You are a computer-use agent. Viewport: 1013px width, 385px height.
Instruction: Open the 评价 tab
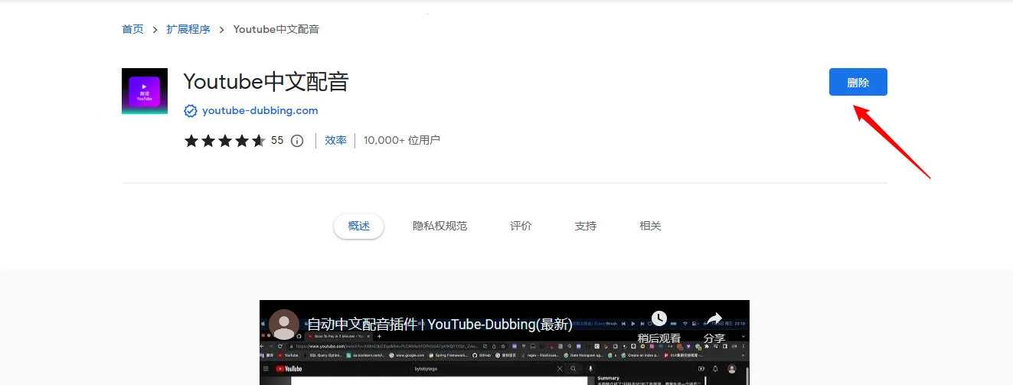(x=521, y=226)
